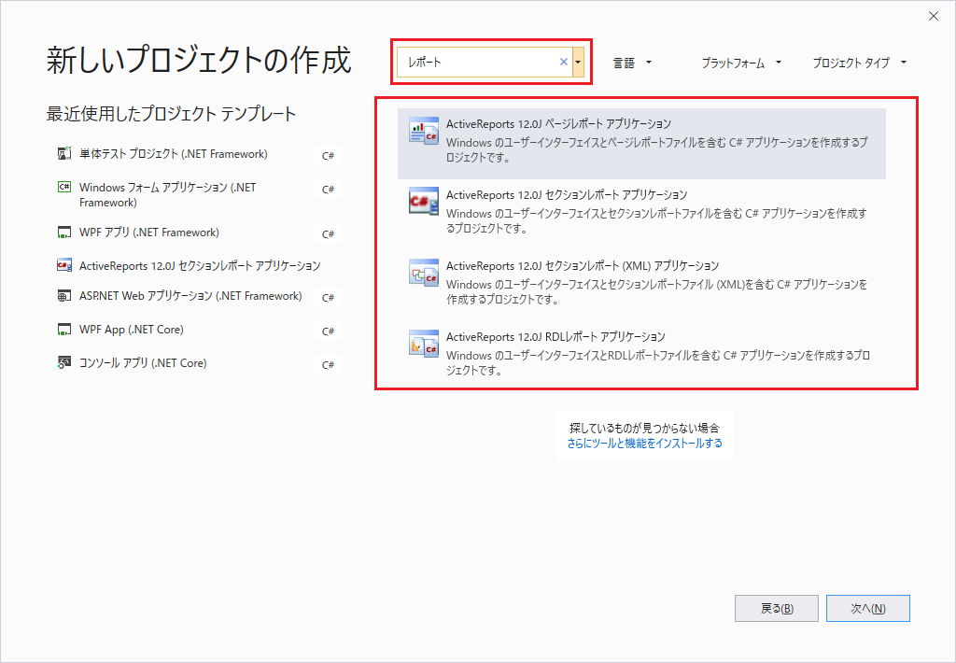Choose Windows フォーム アプリケーション (.NET Framework) recent template
The width and height of the screenshot is (956, 663).
pyautogui.click(x=168, y=194)
